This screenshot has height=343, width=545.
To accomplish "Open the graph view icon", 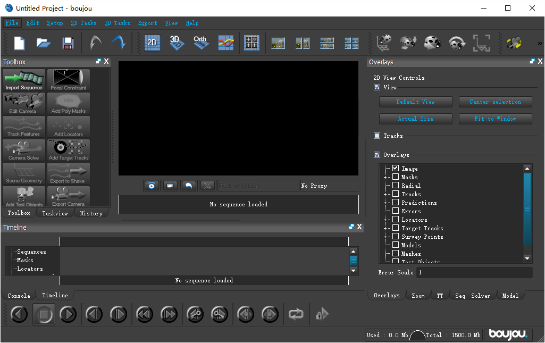I will [226, 43].
